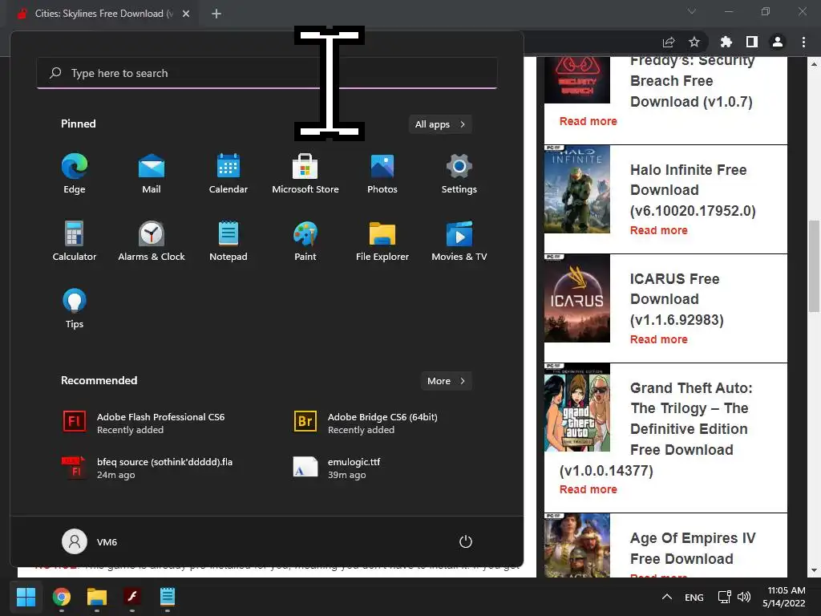Read more about Grand Theft Auto Trilogy
Screen dimensions: 821x616
[588, 489]
